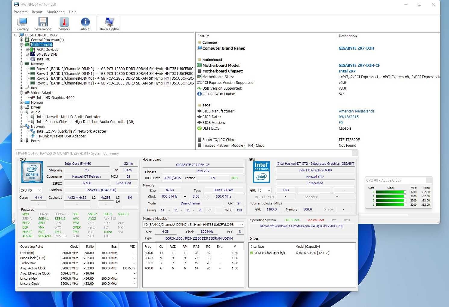The image size is (449, 307).
Task: Open the Monitoring menu
Action: click(x=55, y=12)
